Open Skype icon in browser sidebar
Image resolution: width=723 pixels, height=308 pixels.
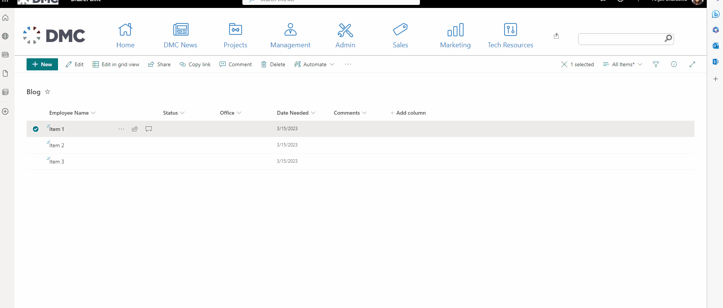pos(715,62)
